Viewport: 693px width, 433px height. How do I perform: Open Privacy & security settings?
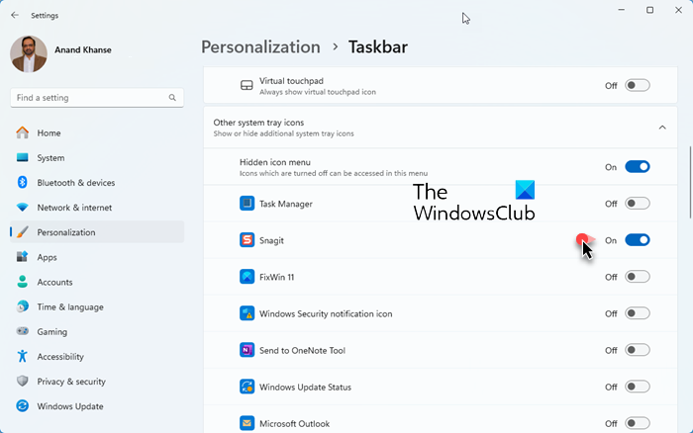coord(97,381)
